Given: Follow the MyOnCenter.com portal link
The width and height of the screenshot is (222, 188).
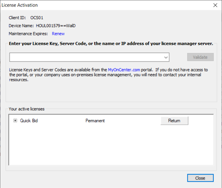Looking at the screenshot, I should click(x=124, y=70).
